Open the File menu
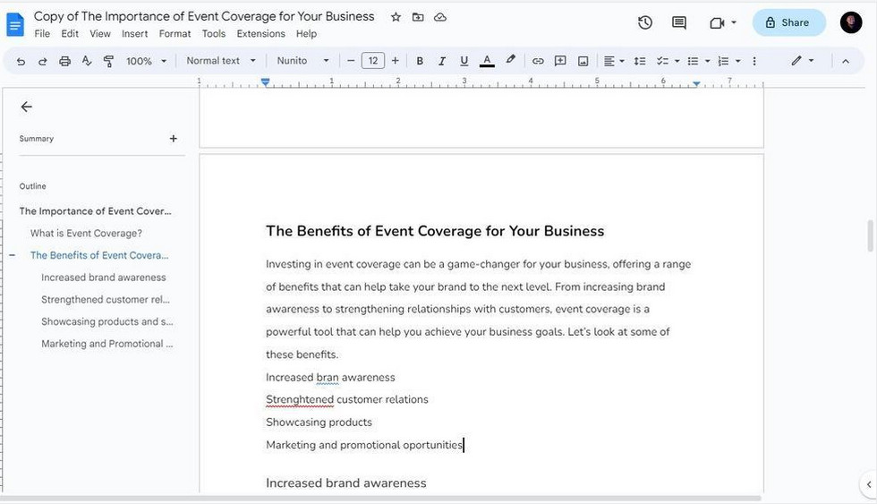Screen dimensions: 877x504 [42, 33]
